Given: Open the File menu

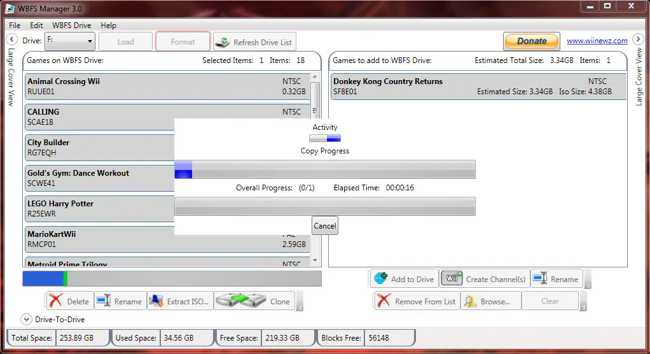Looking at the screenshot, I should [15, 25].
